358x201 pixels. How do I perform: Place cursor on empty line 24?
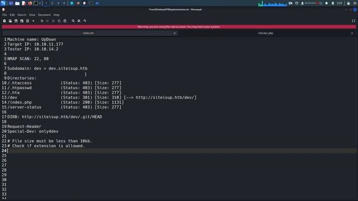pyautogui.click(x=182, y=151)
